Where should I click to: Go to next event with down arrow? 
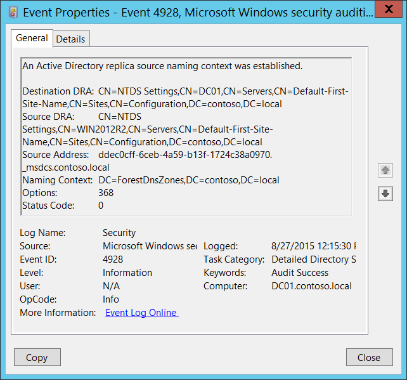click(385, 194)
